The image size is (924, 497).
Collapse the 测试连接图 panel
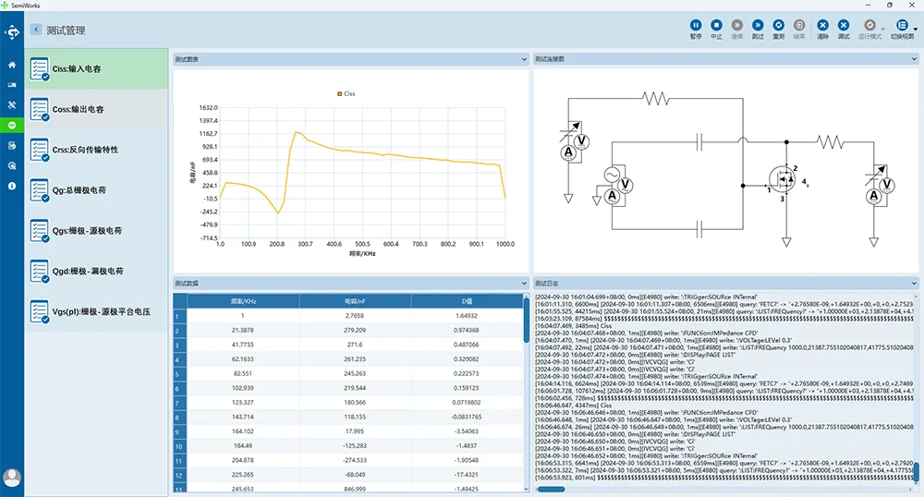[916, 59]
